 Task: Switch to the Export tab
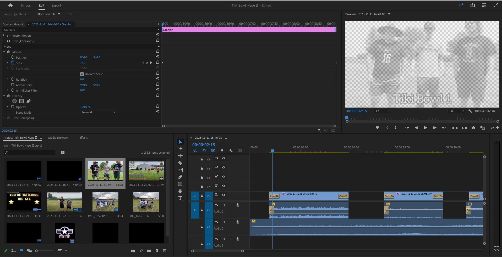[x=56, y=5]
